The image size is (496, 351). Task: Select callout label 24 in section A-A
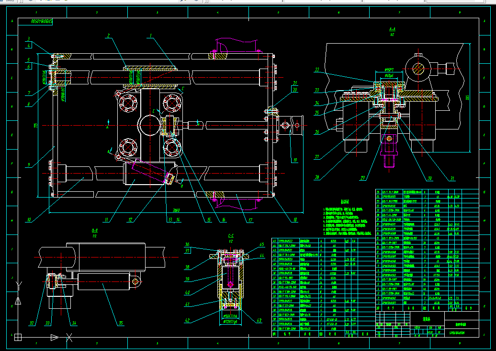[x=317, y=103]
